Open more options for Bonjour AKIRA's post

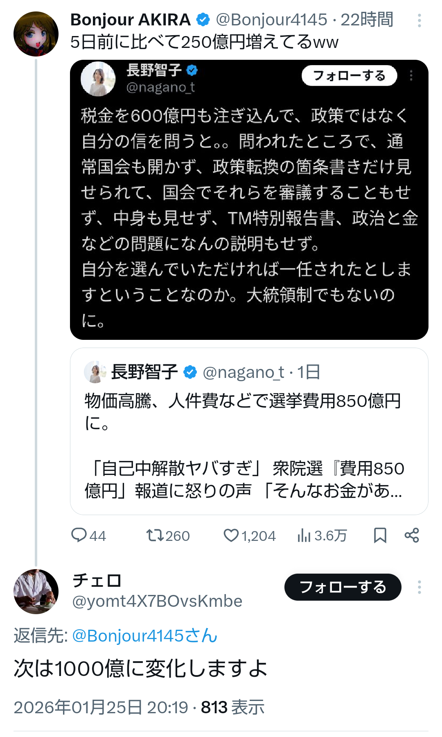pos(419,20)
